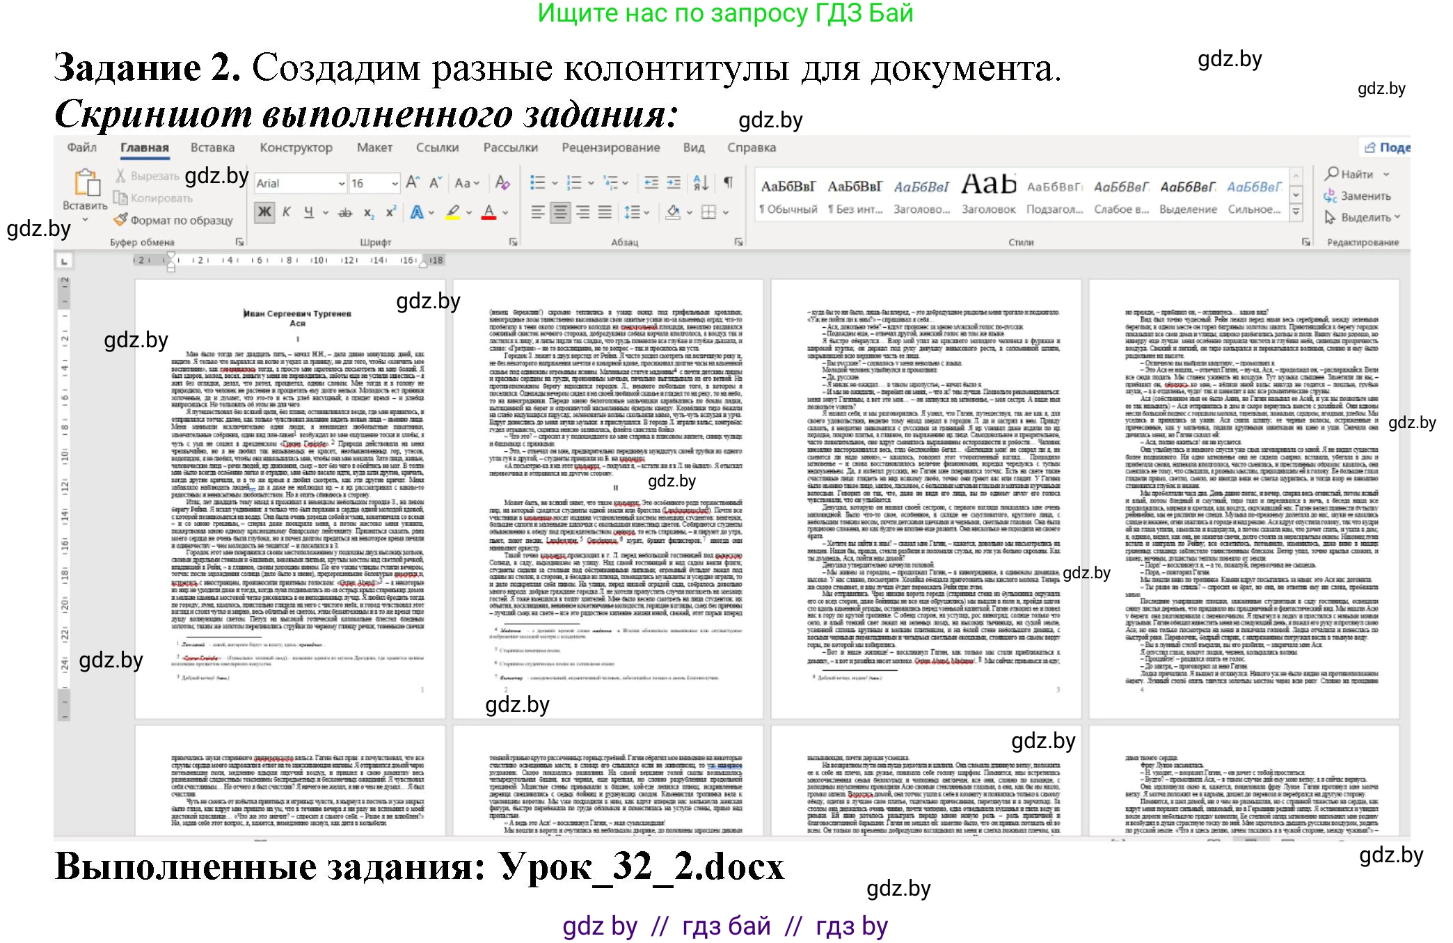Activate Format Painter (Формат по образцу)
Screen dimensions: 1453x943
point(174,220)
